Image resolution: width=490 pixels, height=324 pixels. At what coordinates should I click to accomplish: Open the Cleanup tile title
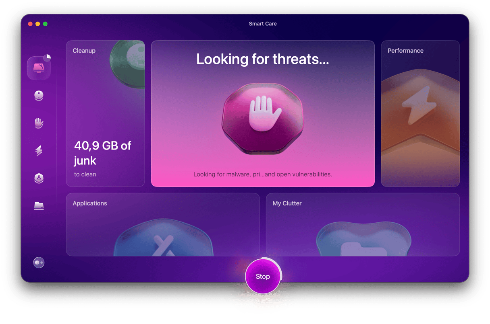[x=84, y=51]
